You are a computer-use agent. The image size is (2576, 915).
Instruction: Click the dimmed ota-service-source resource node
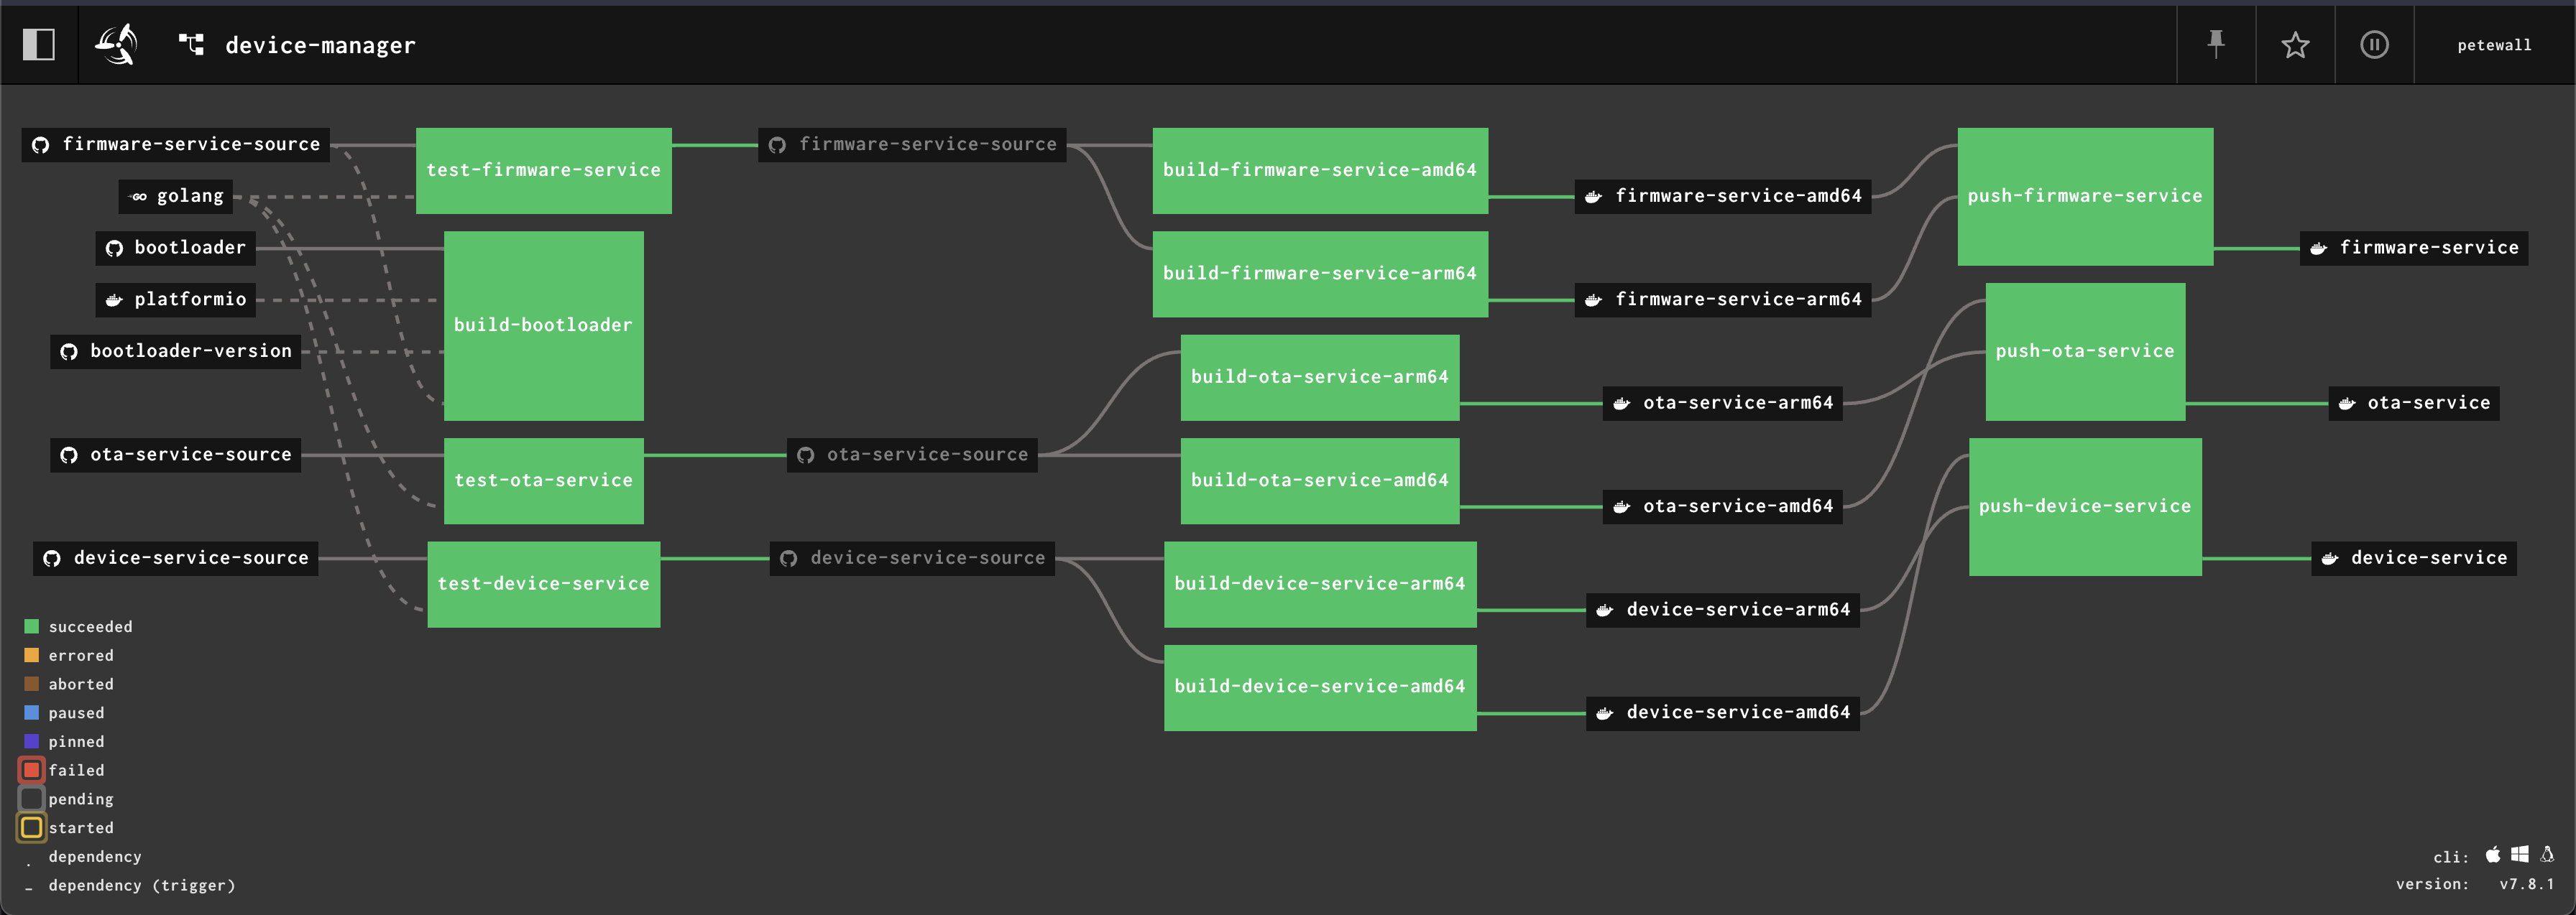tap(912, 455)
